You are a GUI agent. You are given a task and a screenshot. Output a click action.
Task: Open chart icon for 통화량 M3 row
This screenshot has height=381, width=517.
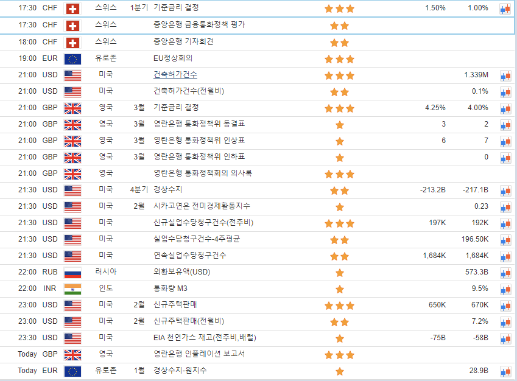click(505, 288)
